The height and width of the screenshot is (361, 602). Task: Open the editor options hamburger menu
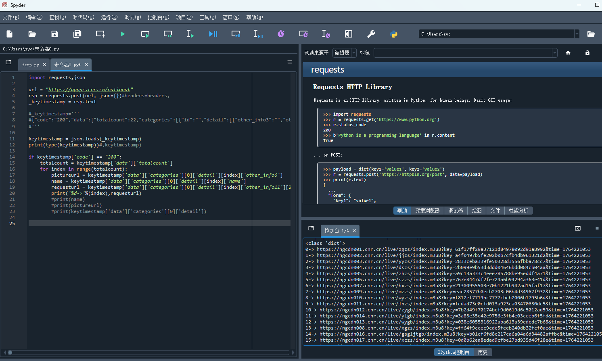tap(289, 62)
